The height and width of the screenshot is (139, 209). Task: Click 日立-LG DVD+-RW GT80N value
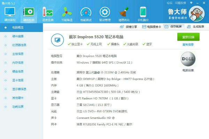[x=102, y=111]
